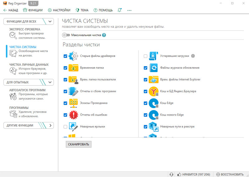This screenshot has height=177, width=249.
Task: Check the Неверные ярлыки checkbox
Action: tap(65, 127)
